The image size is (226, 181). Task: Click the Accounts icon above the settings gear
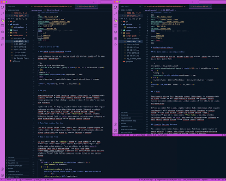point(2,169)
